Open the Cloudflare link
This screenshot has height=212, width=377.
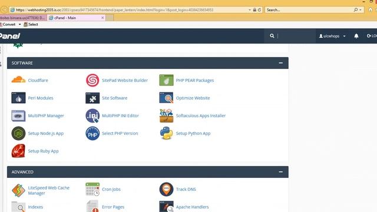point(38,80)
